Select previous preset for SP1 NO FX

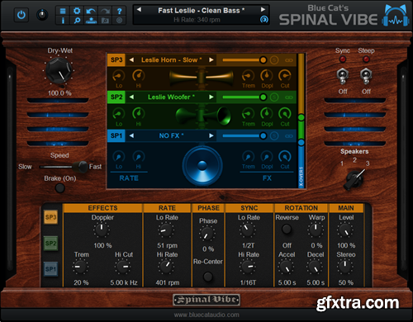click(131, 135)
